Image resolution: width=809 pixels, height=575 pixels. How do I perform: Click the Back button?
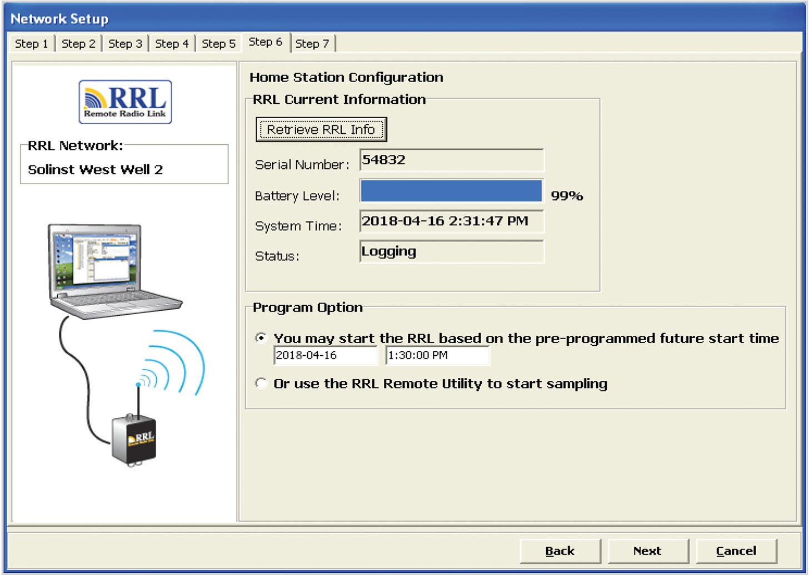tap(560, 551)
